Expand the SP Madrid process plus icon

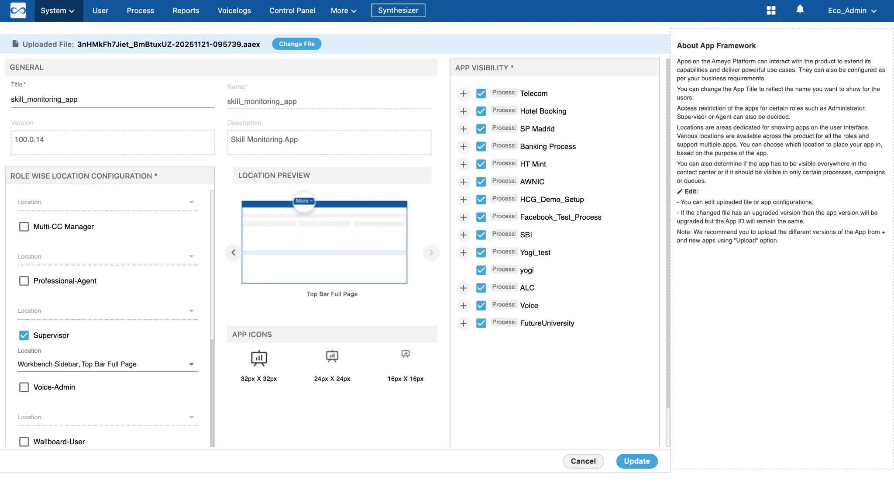point(464,129)
